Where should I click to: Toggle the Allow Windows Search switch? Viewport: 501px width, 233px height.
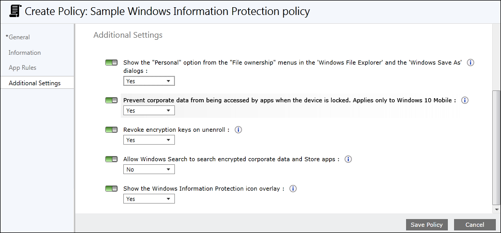(111, 159)
